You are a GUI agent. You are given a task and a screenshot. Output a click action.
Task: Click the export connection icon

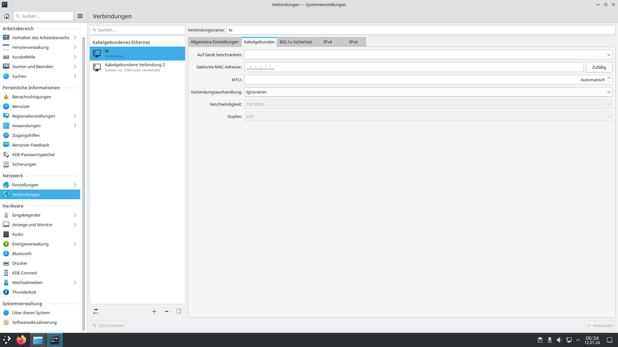179,311
